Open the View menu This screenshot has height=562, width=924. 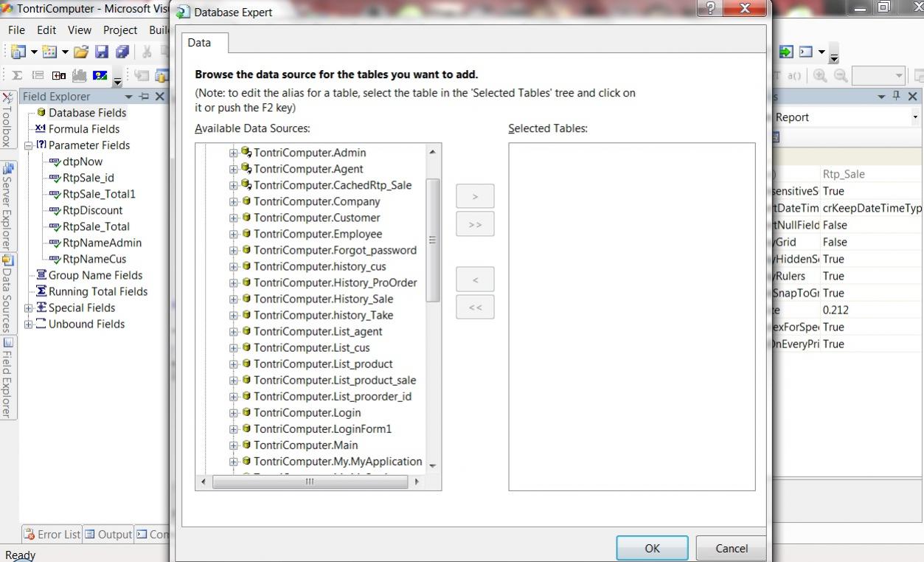click(80, 30)
